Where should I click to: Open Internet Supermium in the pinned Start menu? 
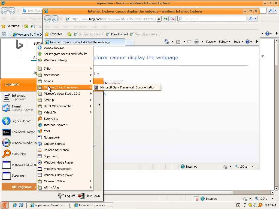(x=19, y=97)
